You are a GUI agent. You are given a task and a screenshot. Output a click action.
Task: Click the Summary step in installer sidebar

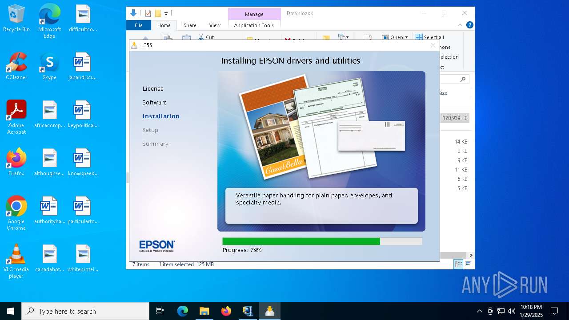[155, 144]
